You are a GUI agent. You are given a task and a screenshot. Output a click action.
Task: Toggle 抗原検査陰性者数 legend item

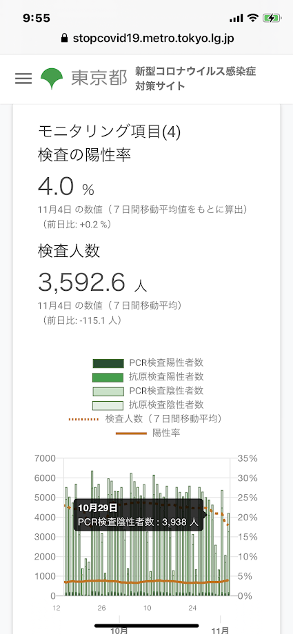[x=148, y=405]
